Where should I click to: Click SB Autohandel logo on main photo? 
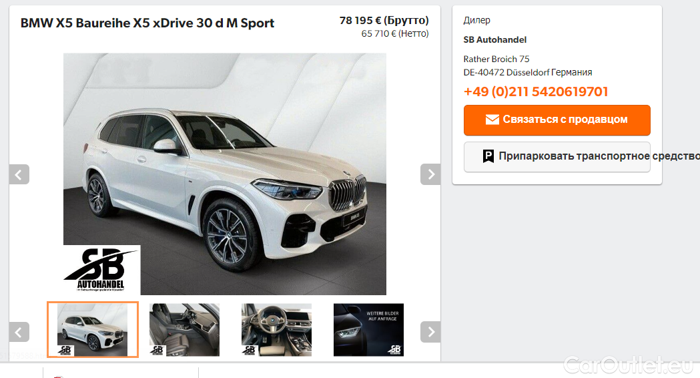click(102, 270)
